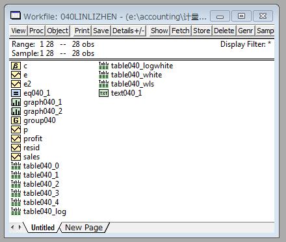The image size is (286, 242).
Task: Select the profit name text
Action: [x=33, y=139]
